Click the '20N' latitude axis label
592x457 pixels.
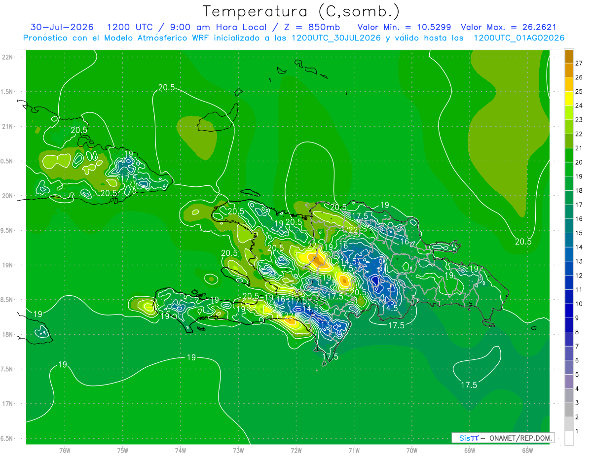(8, 196)
